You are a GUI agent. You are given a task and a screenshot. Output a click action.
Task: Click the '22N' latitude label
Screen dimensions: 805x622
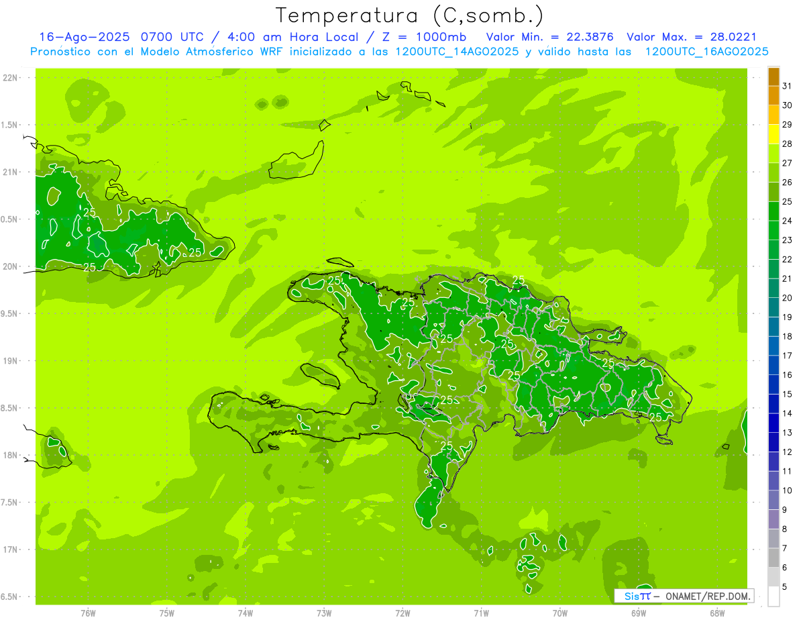click(x=11, y=78)
